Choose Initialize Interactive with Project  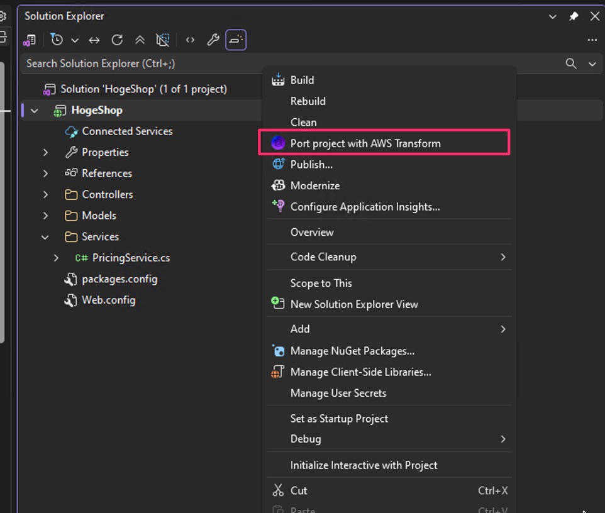(x=389, y=465)
